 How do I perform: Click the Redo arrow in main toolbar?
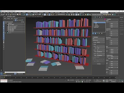point(4,14)
